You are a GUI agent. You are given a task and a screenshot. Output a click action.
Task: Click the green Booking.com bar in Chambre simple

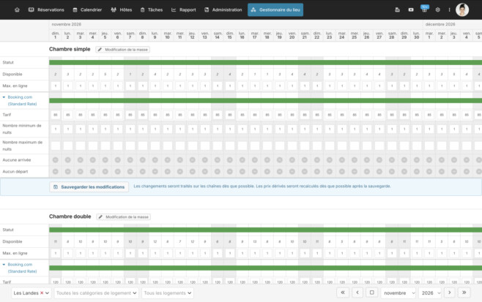[266, 101]
